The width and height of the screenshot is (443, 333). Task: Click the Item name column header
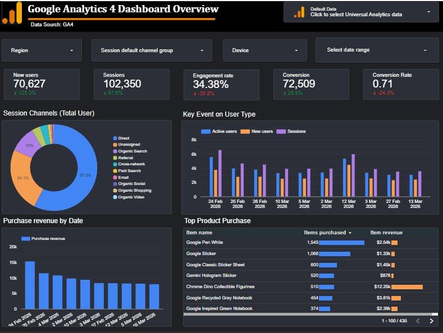click(199, 233)
